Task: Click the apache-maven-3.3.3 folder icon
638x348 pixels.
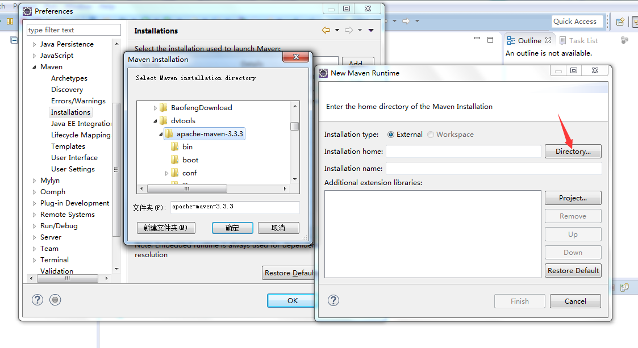Action: (169, 133)
